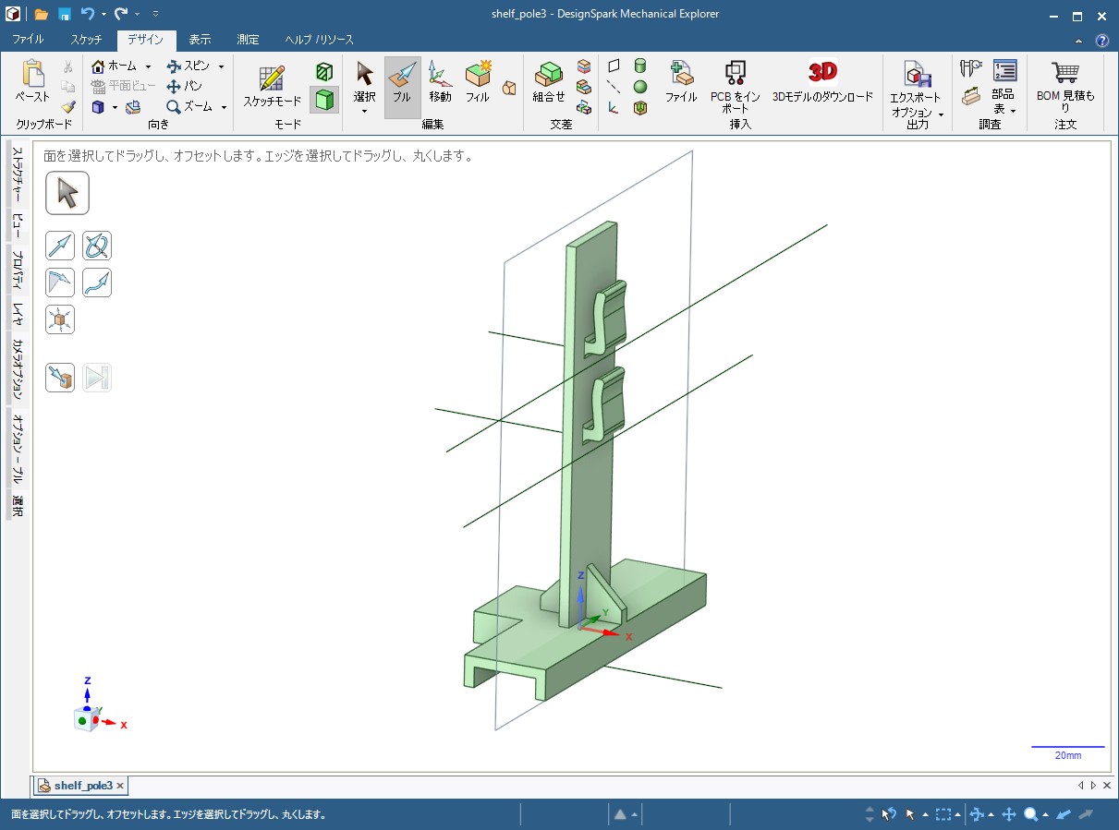Toggle the home view icon in 向き group
This screenshot has height=830, width=1119.
pos(100,66)
